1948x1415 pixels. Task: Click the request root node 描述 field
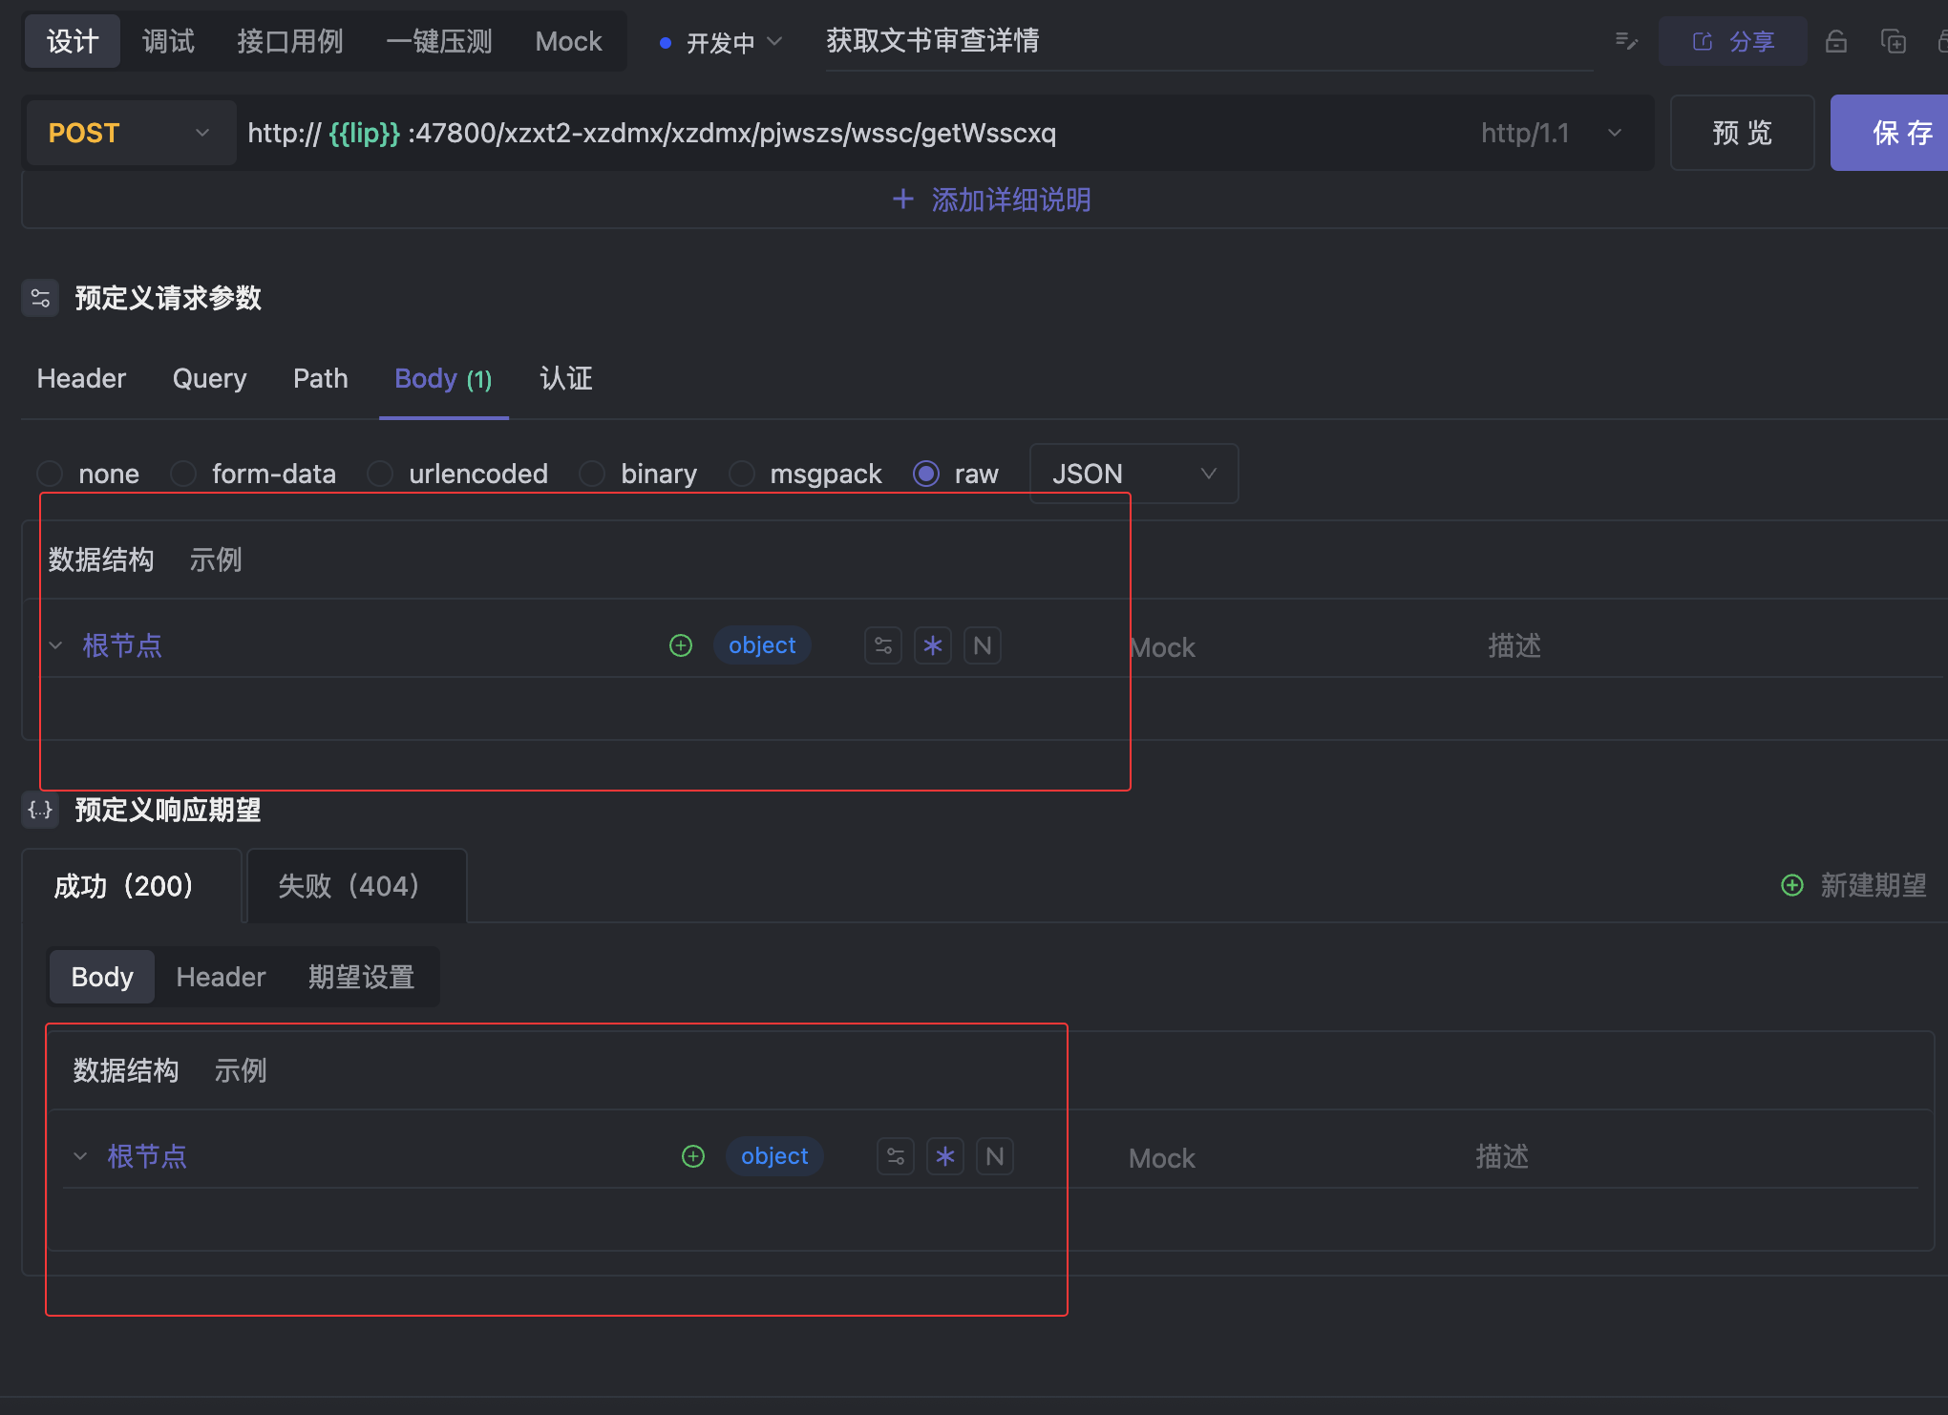(1514, 645)
